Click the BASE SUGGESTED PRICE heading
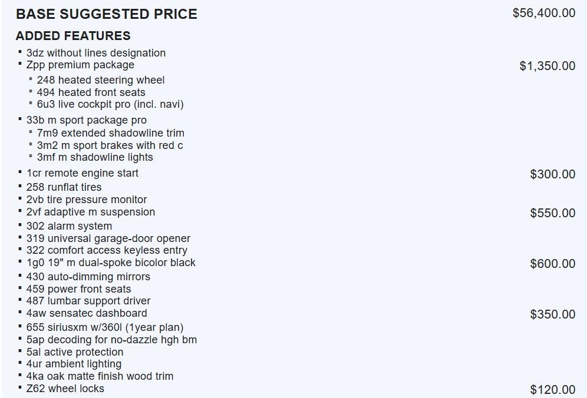The width and height of the screenshot is (587, 398). tap(107, 14)
